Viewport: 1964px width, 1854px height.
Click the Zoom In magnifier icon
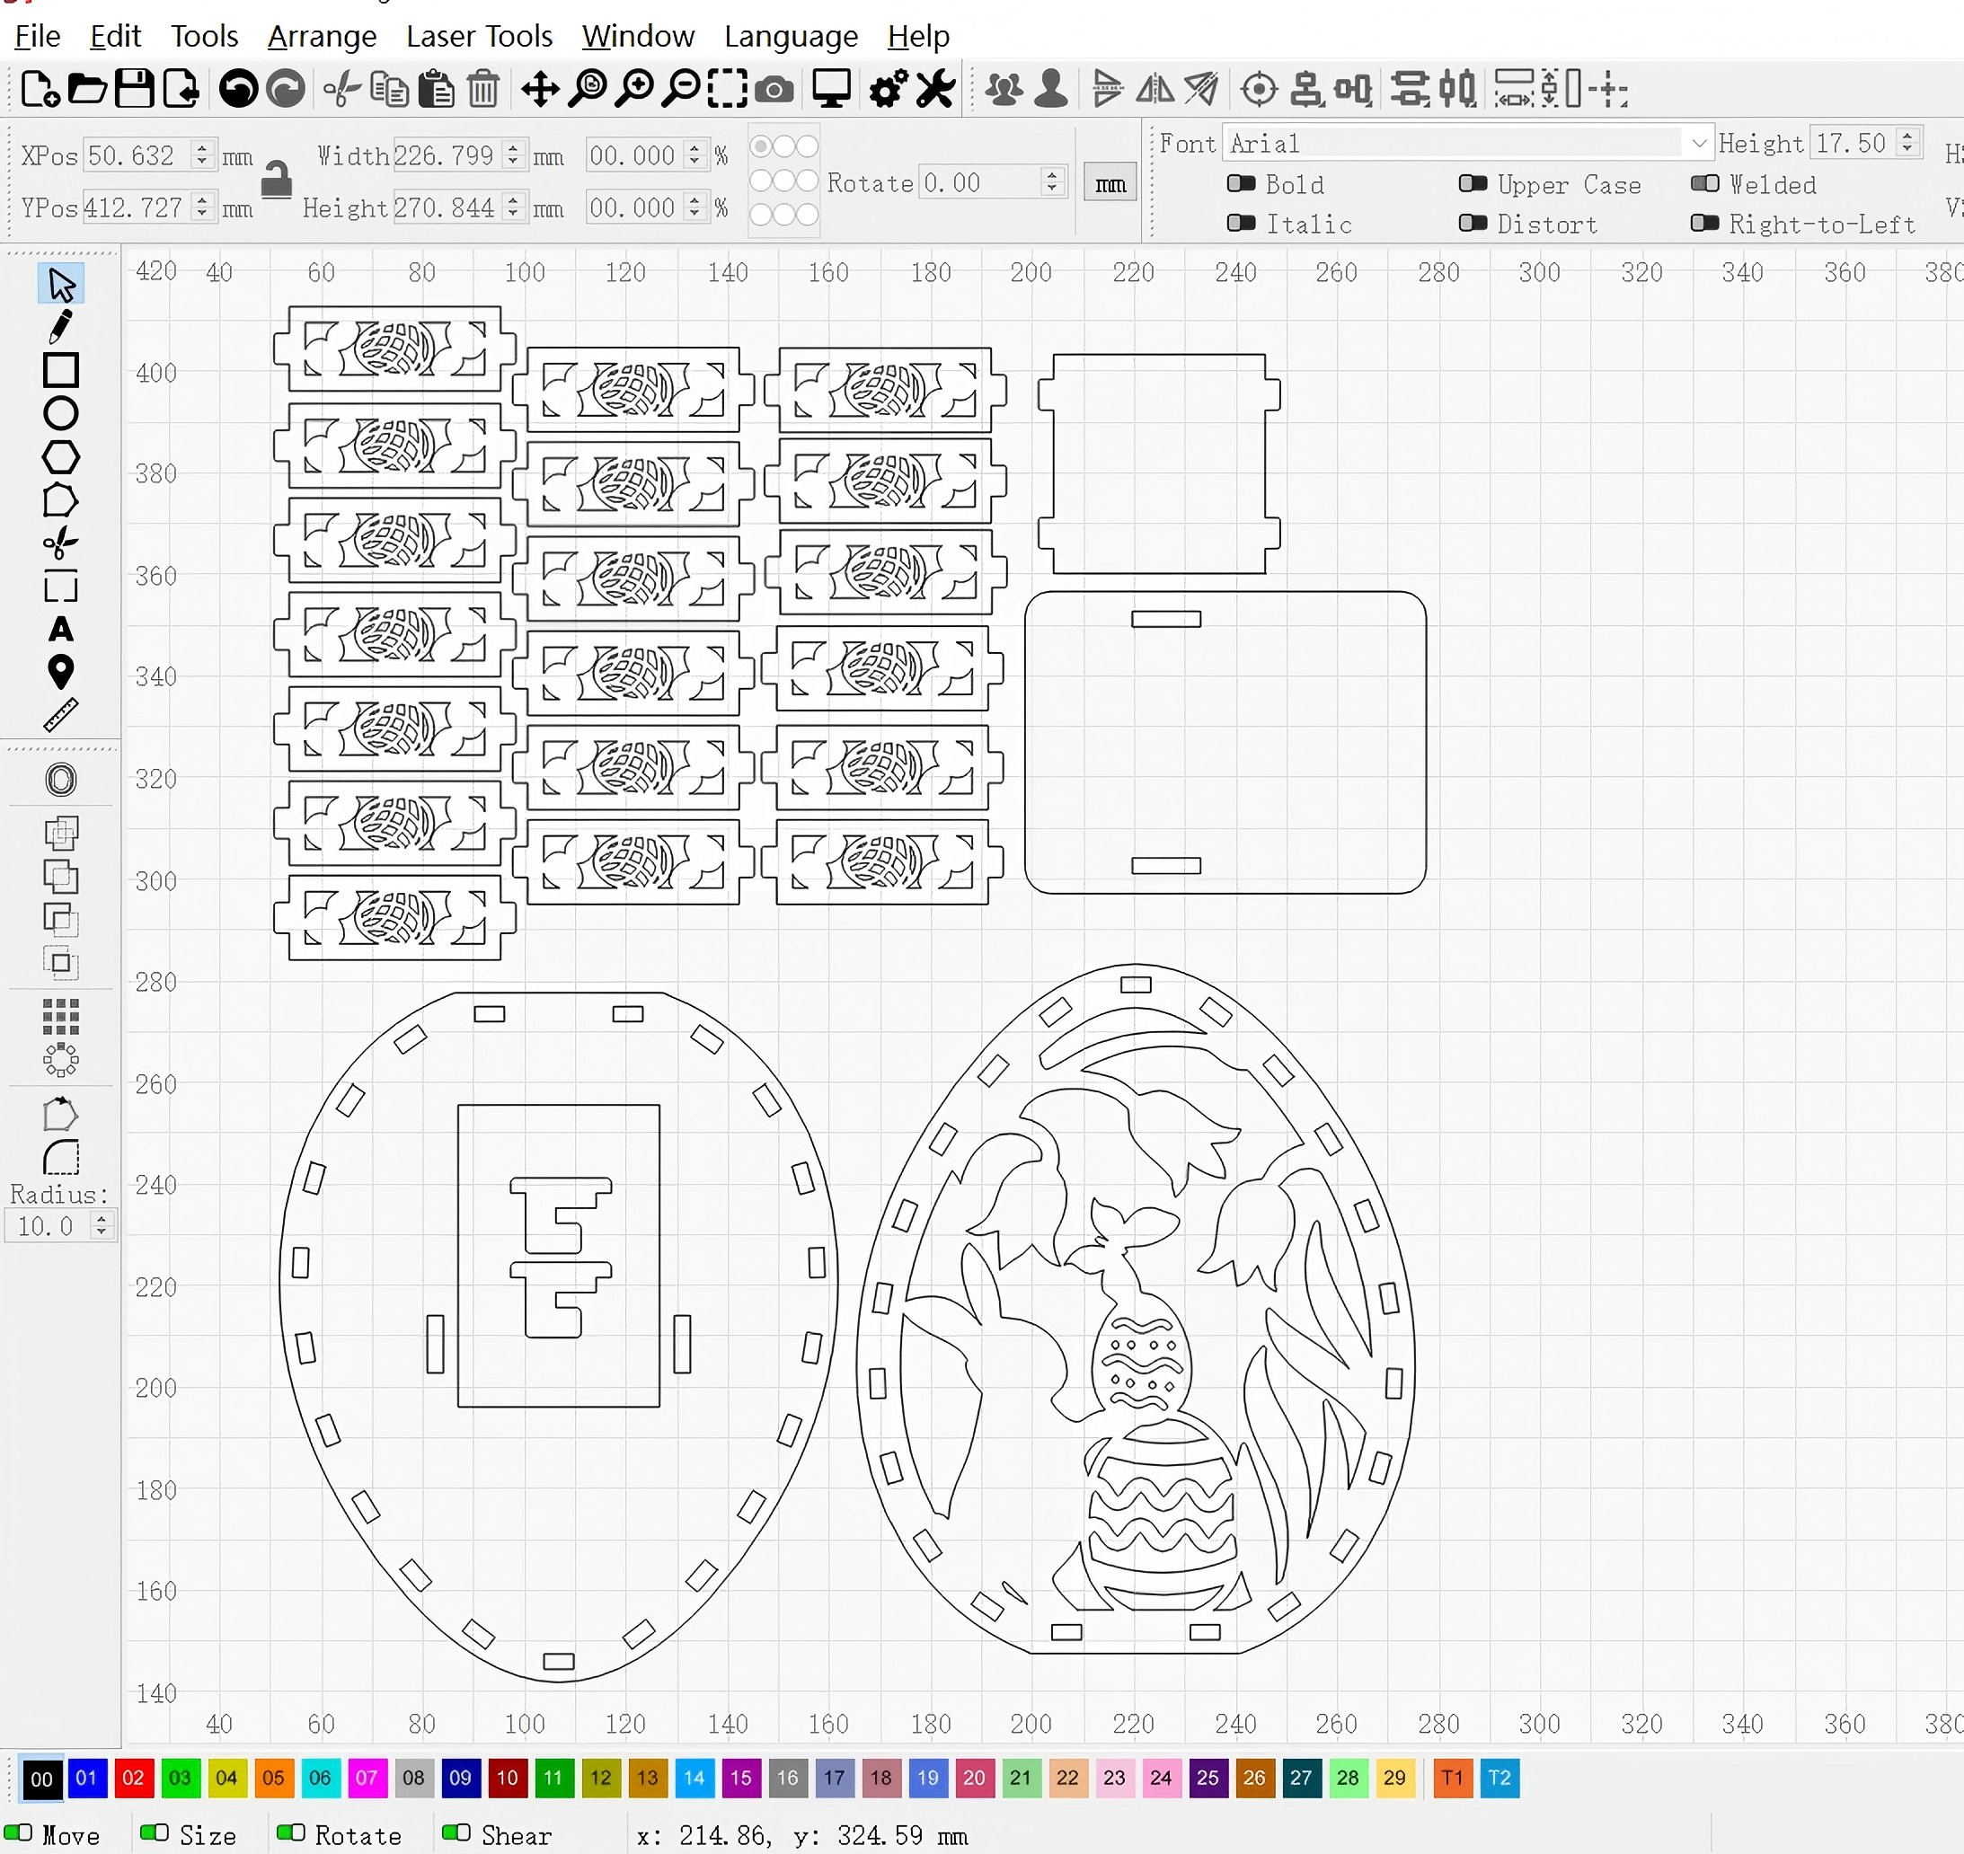pyautogui.click(x=633, y=89)
